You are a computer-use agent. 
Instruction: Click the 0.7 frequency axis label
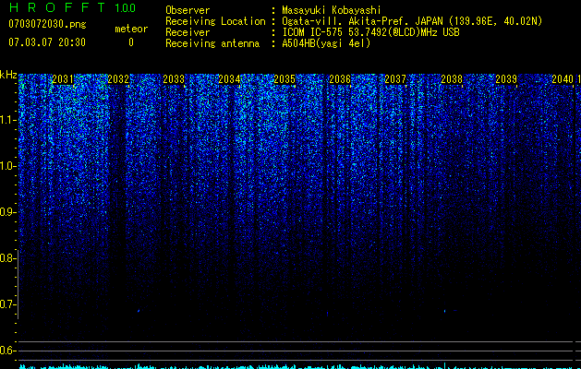point(7,304)
